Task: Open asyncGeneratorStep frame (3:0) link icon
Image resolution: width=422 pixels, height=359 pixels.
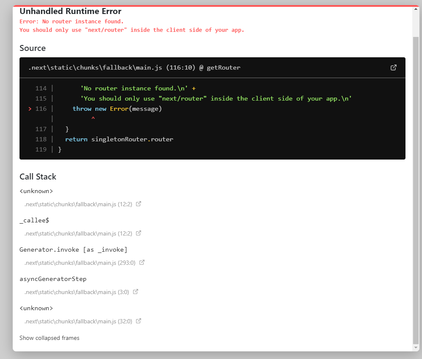Action: [136, 292]
